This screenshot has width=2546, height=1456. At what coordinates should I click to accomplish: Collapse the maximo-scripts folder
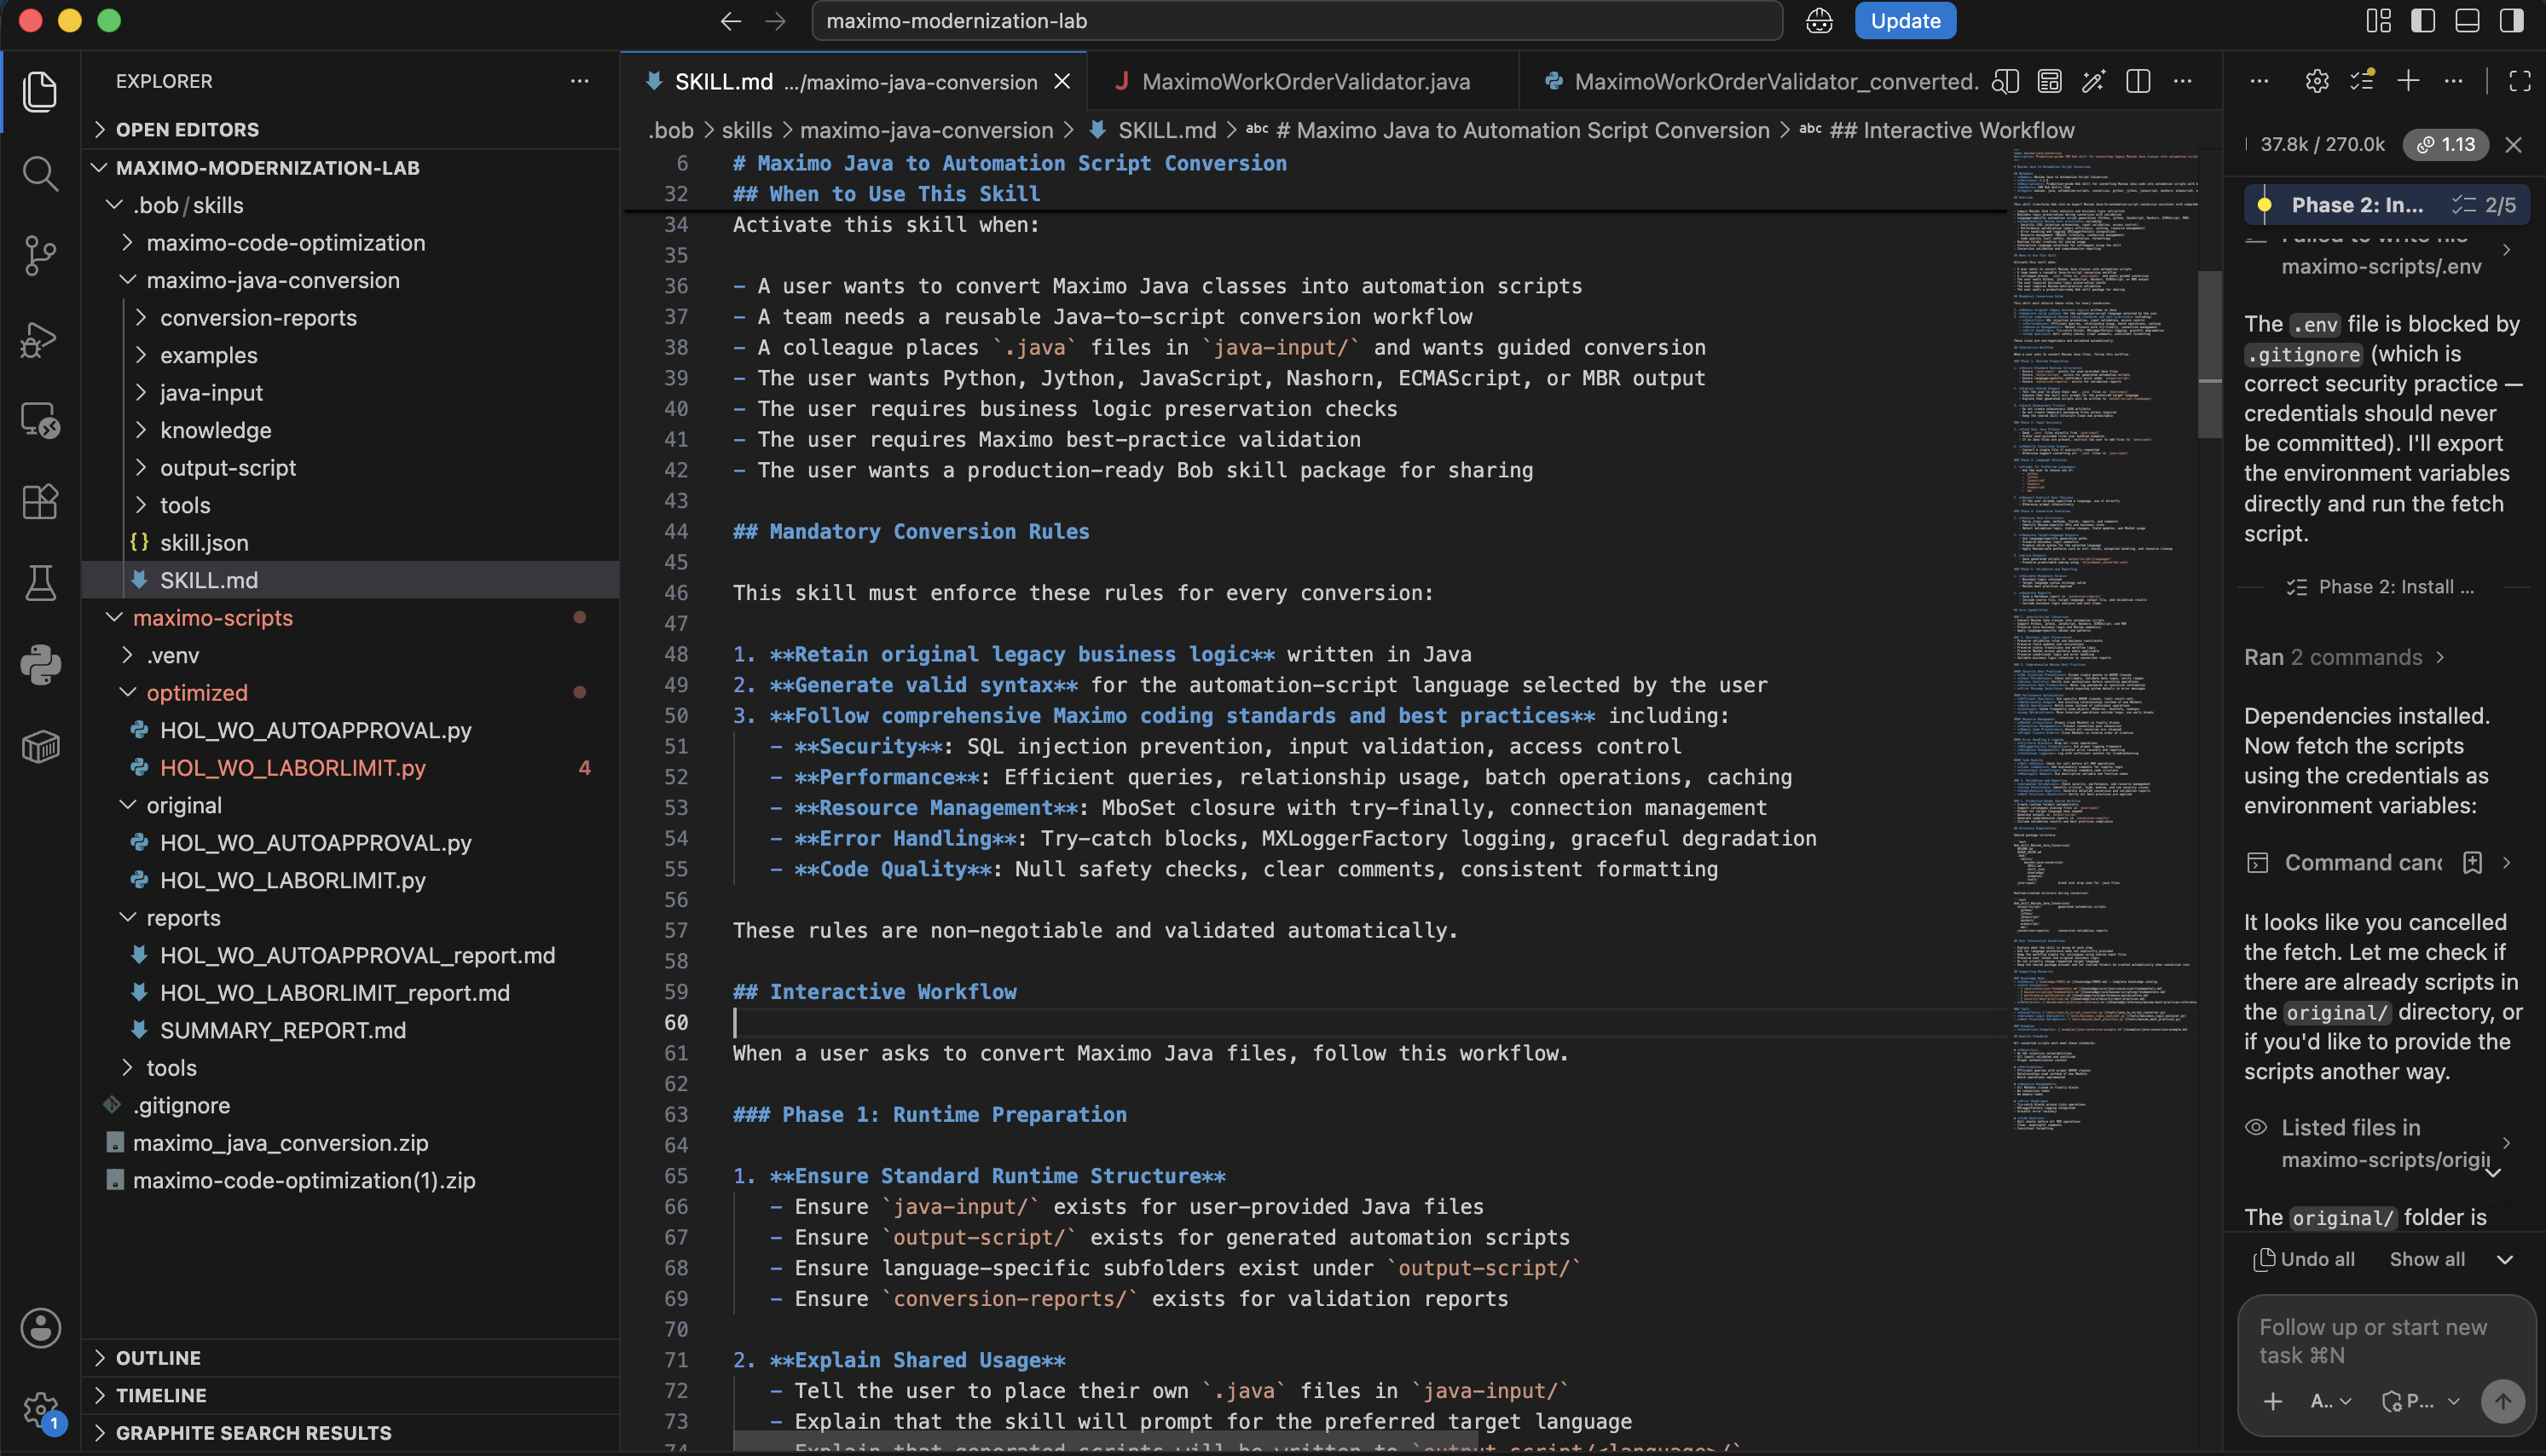pyautogui.click(x=350, y=617)
